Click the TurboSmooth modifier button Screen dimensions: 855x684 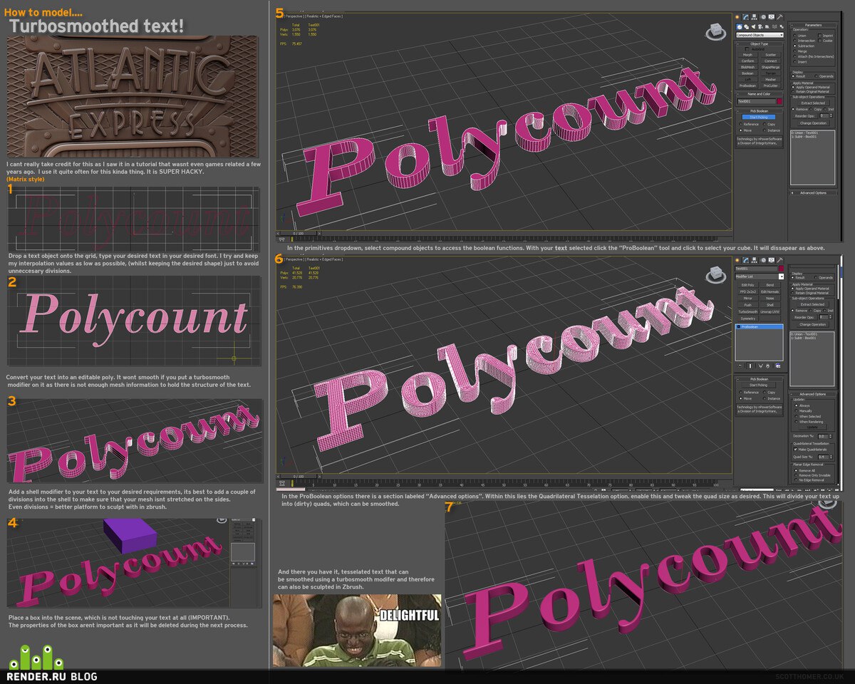[748, 311]
